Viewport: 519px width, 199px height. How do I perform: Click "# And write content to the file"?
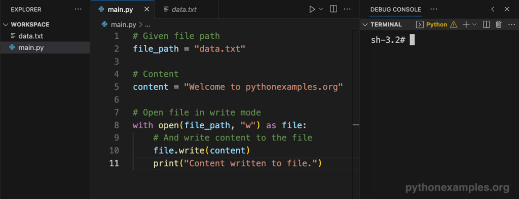233,137
